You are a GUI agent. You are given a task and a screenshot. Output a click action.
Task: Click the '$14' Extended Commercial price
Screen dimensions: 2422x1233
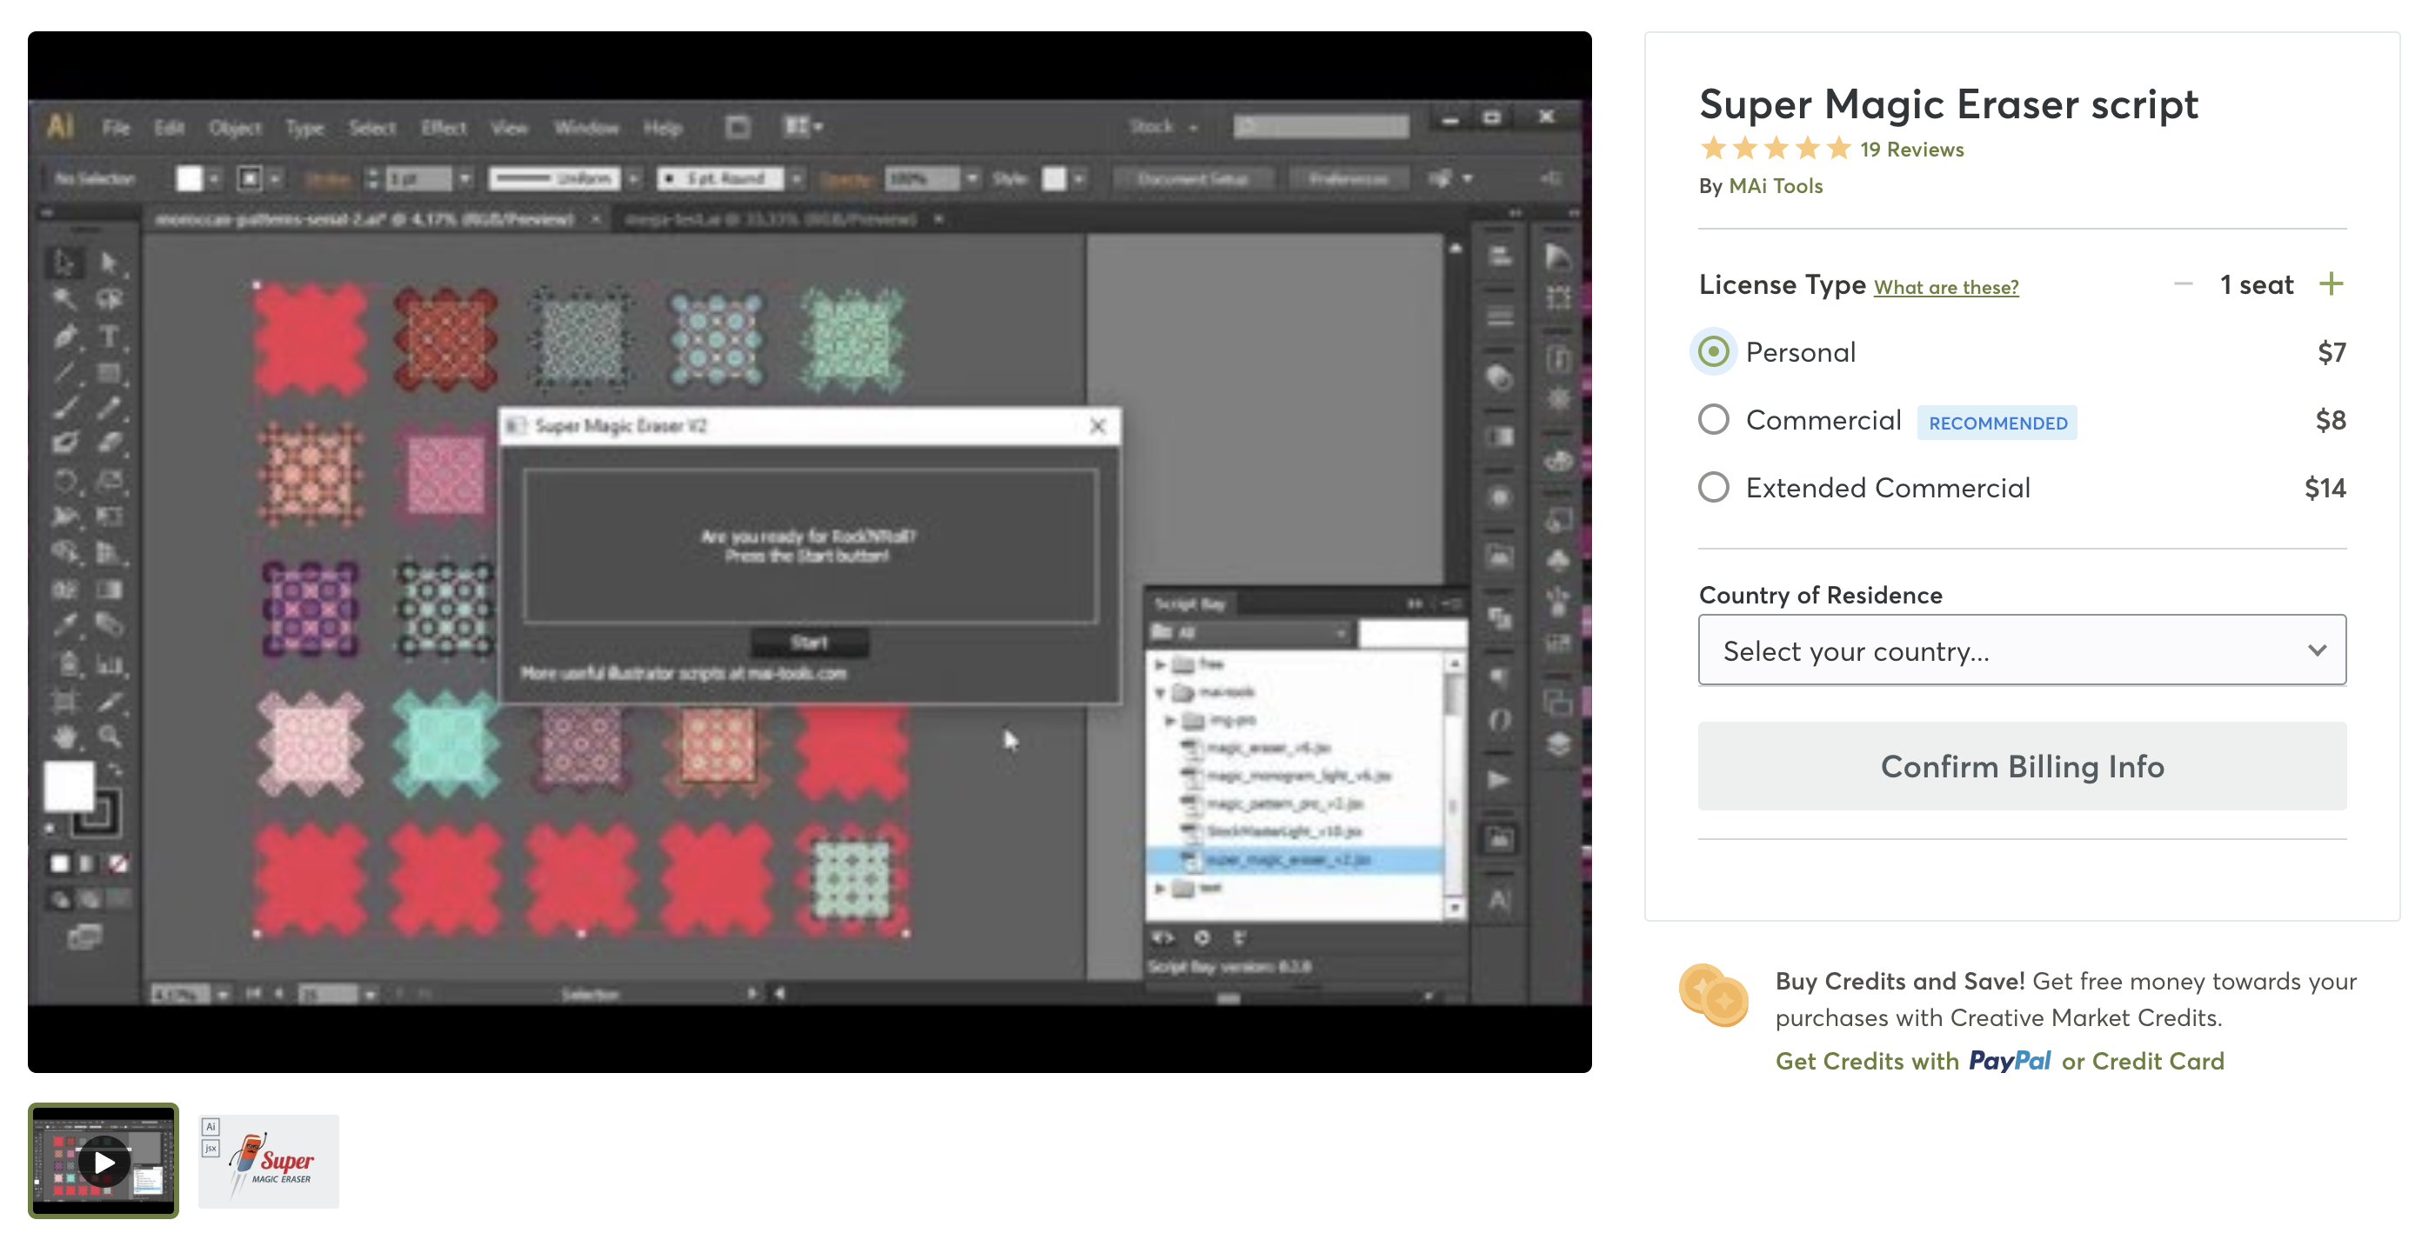(x=2325, y=488)
